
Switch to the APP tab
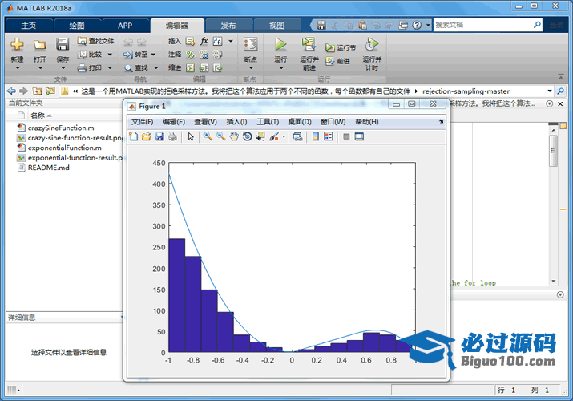(125, 26)
